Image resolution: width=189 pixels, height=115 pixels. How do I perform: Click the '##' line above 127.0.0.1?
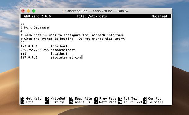click(22, 43)
